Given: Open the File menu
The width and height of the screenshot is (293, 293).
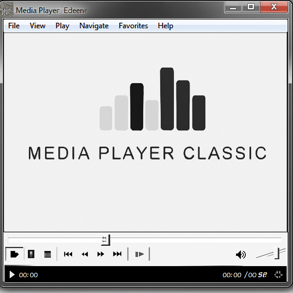Looking at the screenshot, I should tap(13, 26).
